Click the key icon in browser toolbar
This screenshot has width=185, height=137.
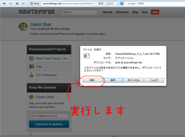[23, 4]
